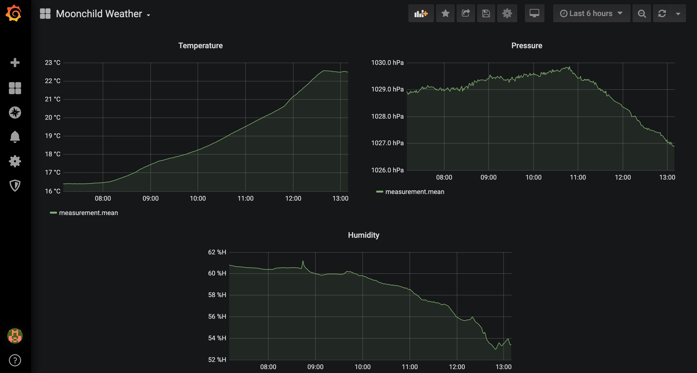Image resolution: width=697 pixels, height=373 pixels.
Task: Open Configuration via the sidebar gear icon
Action: click(15, 161)
